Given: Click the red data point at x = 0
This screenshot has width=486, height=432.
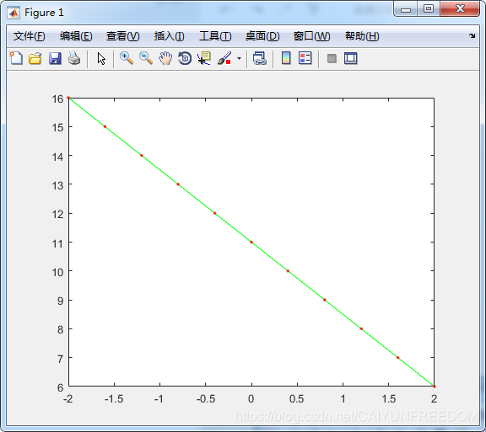Looking at the screenshot, I should (x=251, y=242).
